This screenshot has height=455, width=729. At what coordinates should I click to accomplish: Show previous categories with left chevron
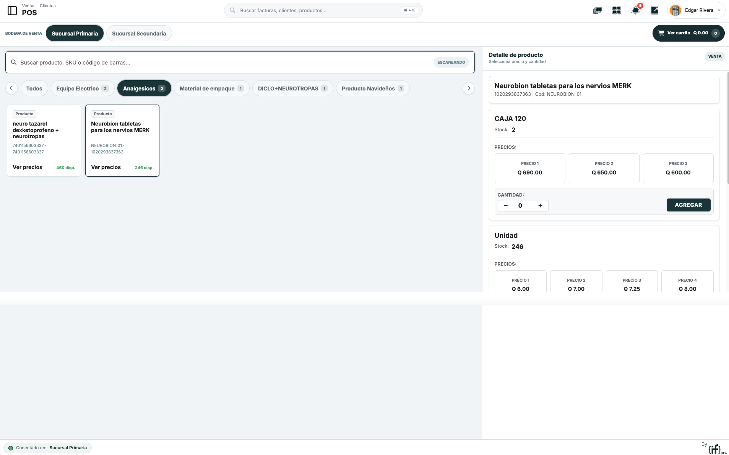(11, 88)
